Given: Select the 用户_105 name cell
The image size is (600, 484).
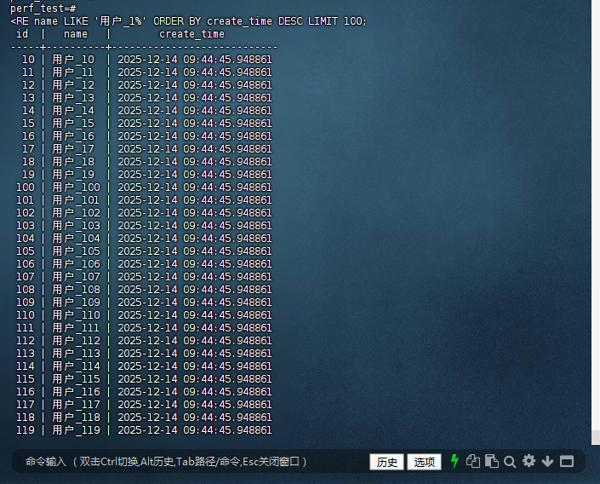Looking at the screenshot, I should click(76, 251).
